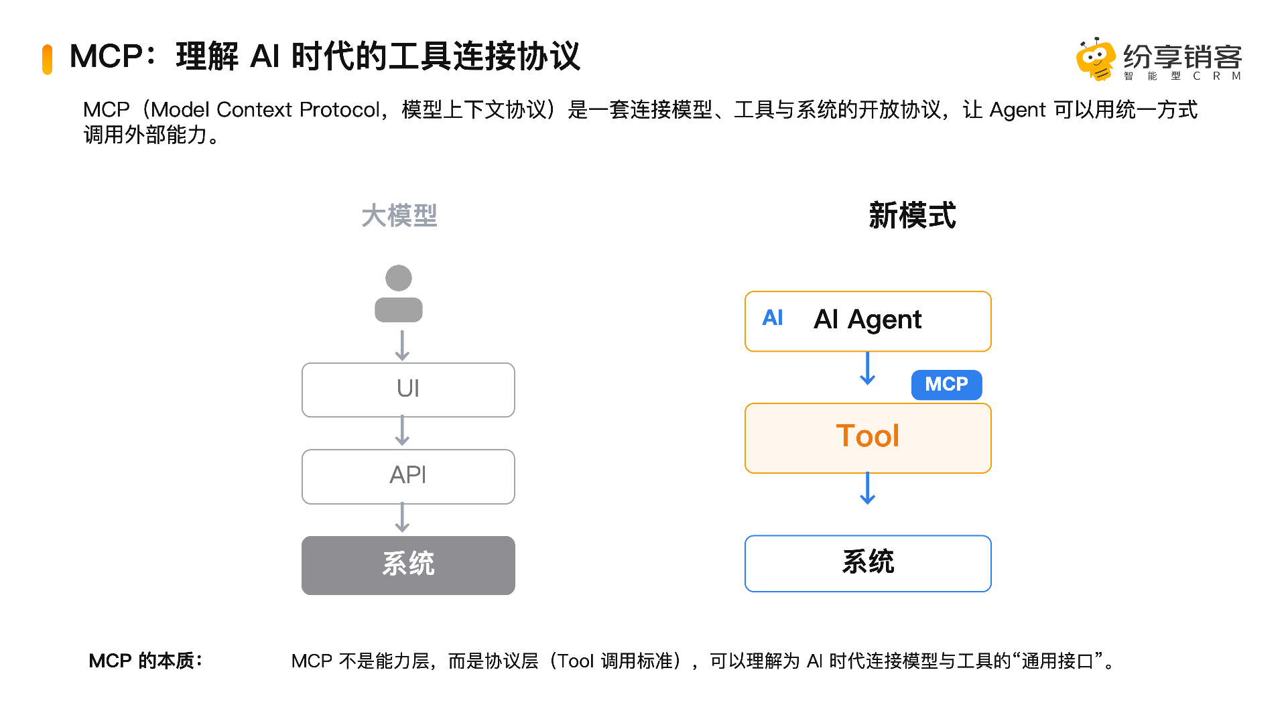Select the API box in the left flow
Image resolution: width=1286 pixels, height=723 pixels.
[x=408, y=476]
